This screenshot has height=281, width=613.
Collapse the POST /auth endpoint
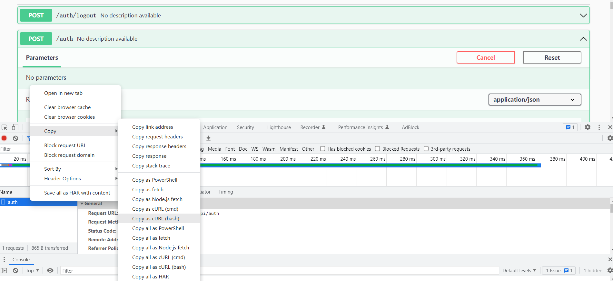click(583, 39)
